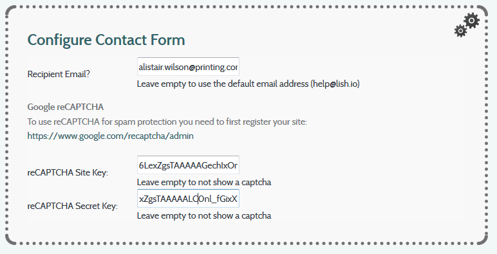Click the smaller gear in the corner

pyautogui.click(x=460, y=31)
